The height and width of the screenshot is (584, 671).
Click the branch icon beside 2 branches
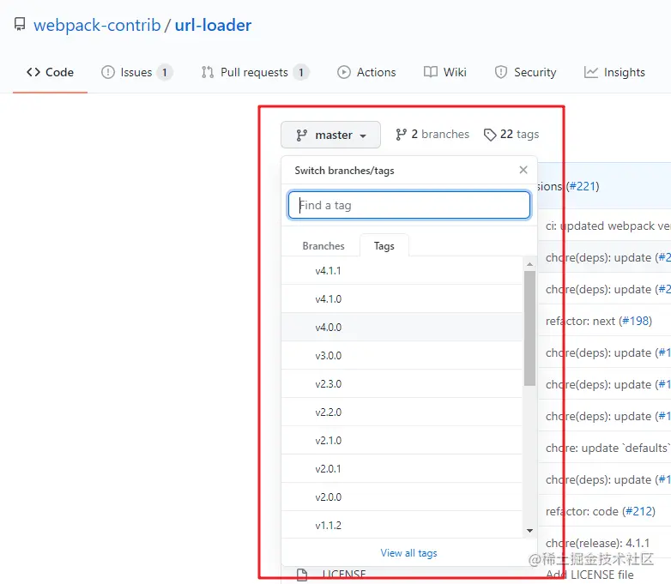pos(401,135)
